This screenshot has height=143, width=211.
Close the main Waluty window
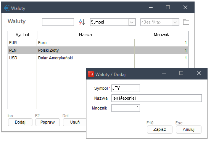point(185,7)
